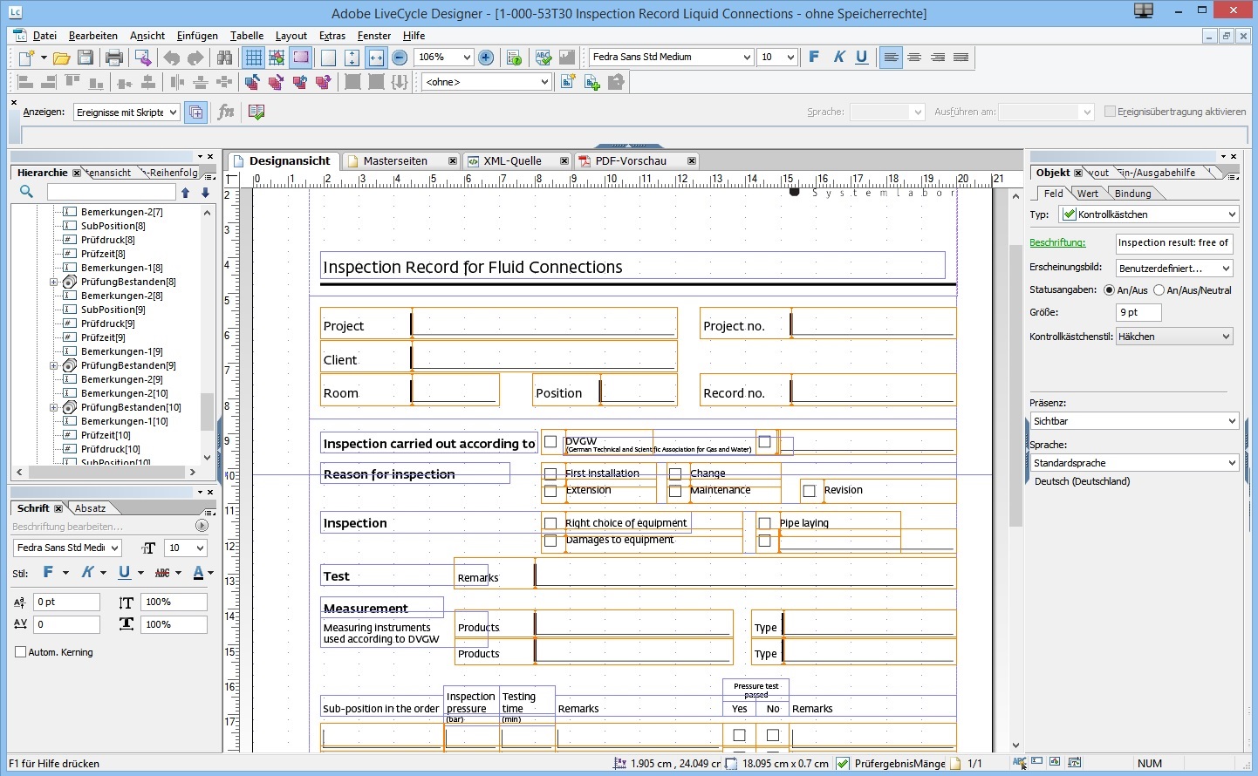Open the Typ Kontrollkästchen dropdown
Screen dimensions: 1258x776
coord(1149,214)
